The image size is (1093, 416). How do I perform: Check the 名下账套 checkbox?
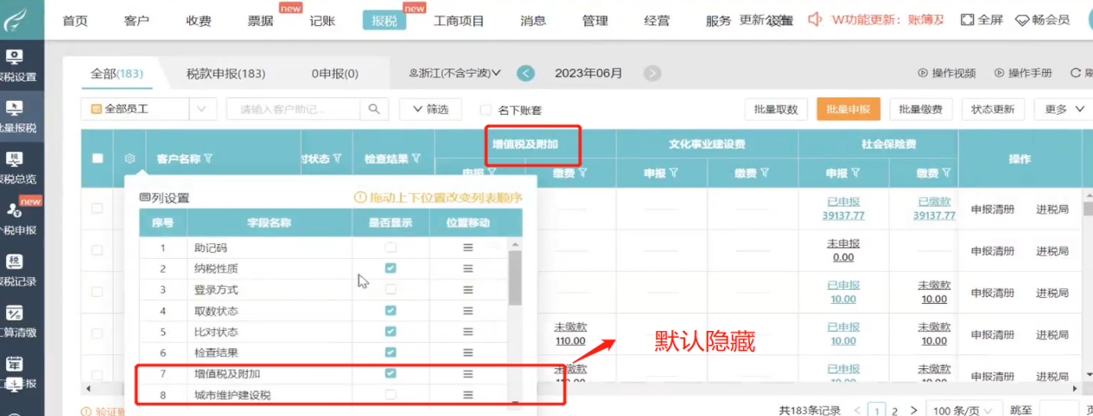coord(486,109)
